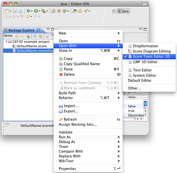Viewport: 177px width, 173px height.
Task: Go to Last Edit Location icon
Action: point(22,17)
